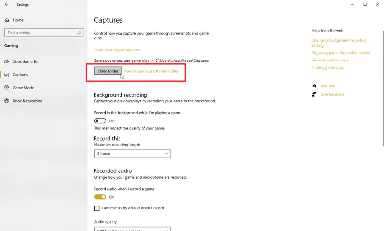Click the search magnifier icon

point(79,33)
